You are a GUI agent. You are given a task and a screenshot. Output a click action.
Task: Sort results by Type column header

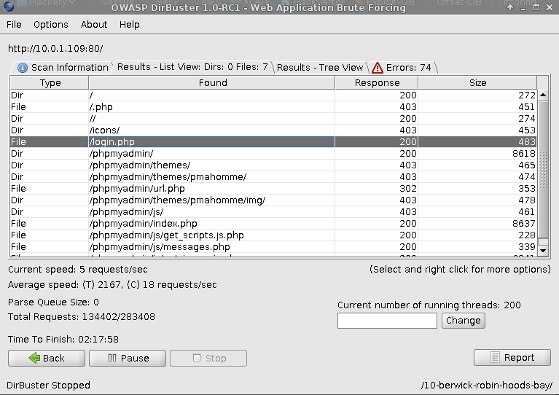(x=50, y=83)
